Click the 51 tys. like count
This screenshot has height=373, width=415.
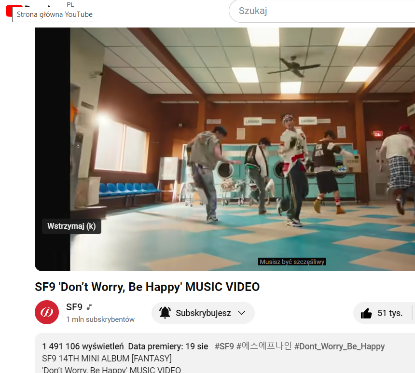(390, 313)
